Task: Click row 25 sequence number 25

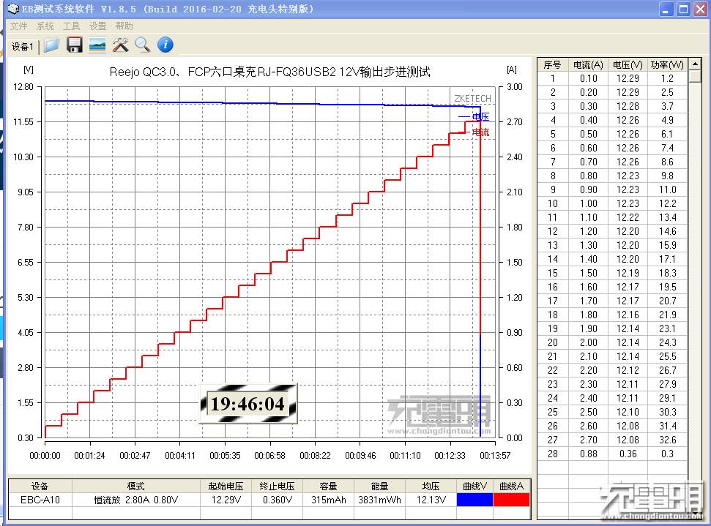Action: (x=552, y=413)
